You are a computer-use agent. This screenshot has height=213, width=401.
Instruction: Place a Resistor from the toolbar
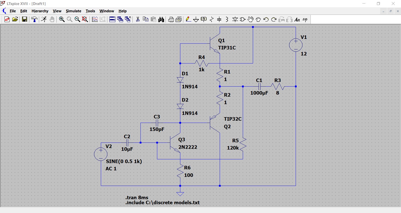(x=212, y=20)
